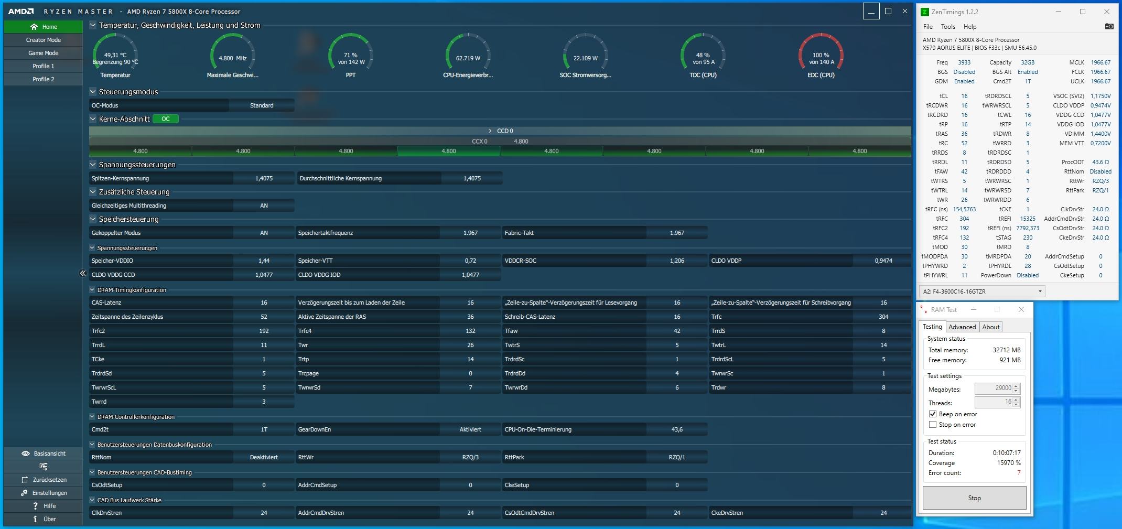Collapse the sidebar with double-chevron icon

pyautogui.click(x=83, y=273)
